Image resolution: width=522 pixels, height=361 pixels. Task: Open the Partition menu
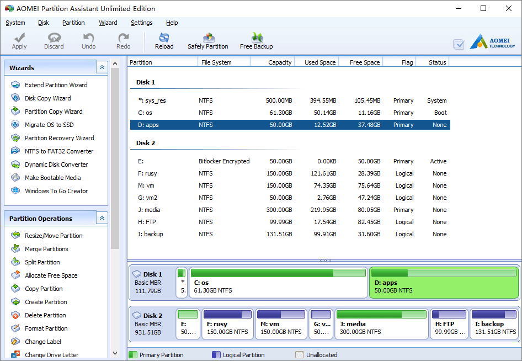point(73,23)
